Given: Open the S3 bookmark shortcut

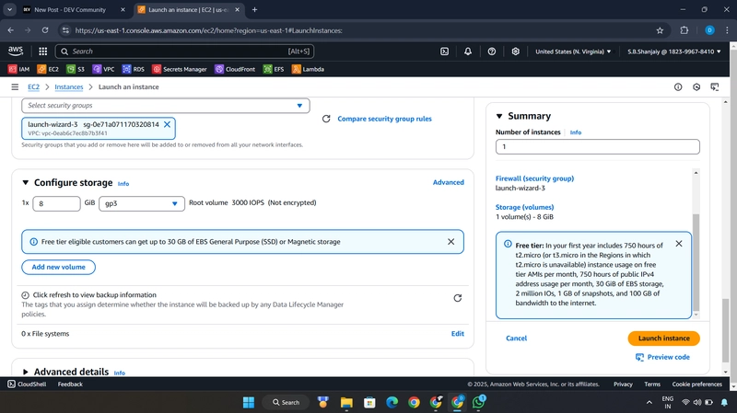Looking at the screenshot, I should pos(76,69).
